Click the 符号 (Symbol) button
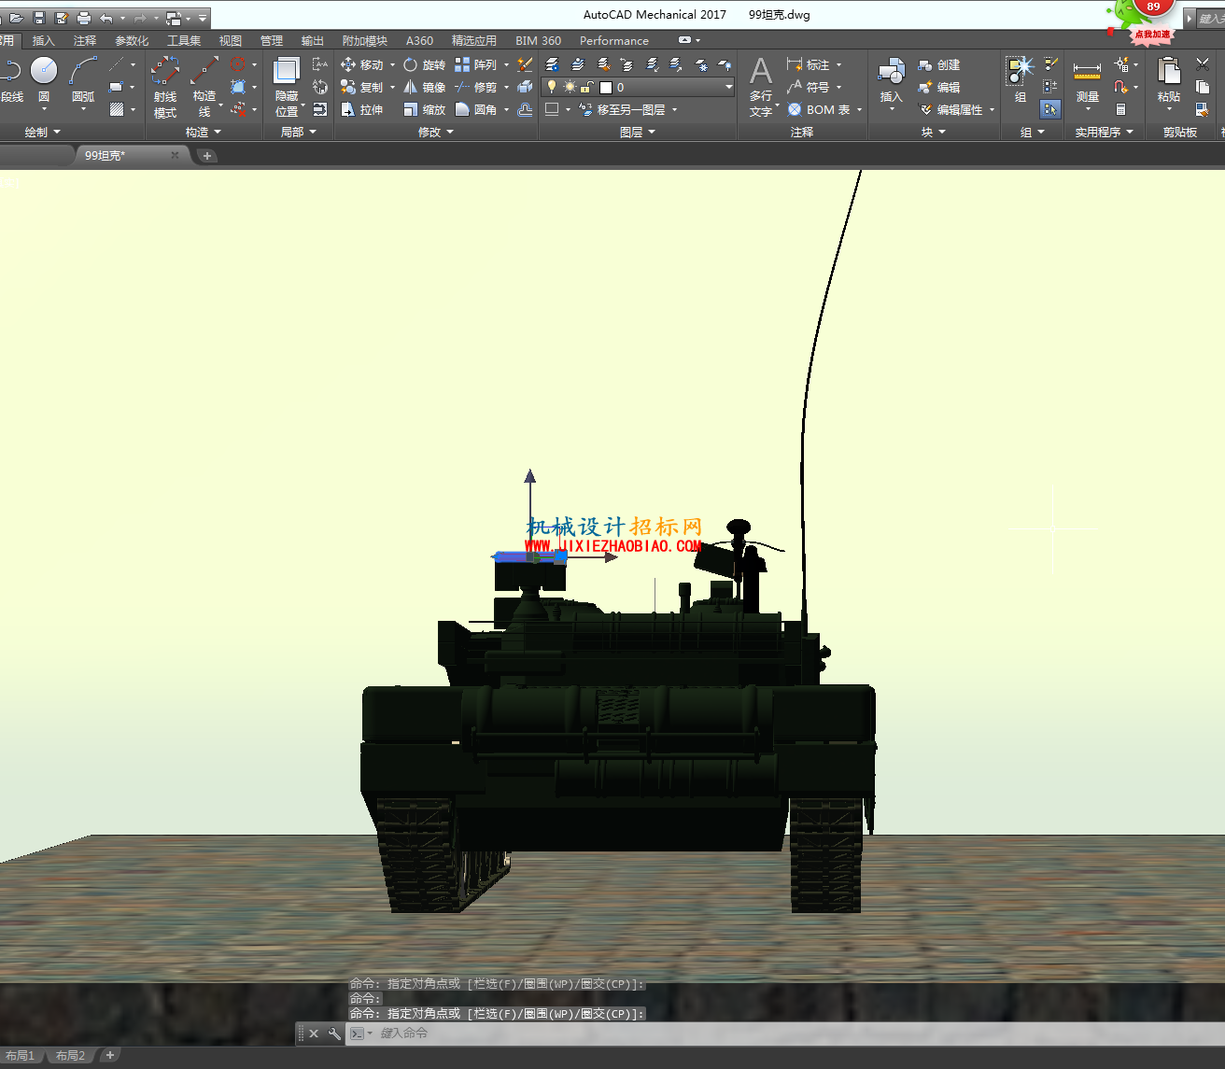1225x1069 pixels. coord(809,87)
